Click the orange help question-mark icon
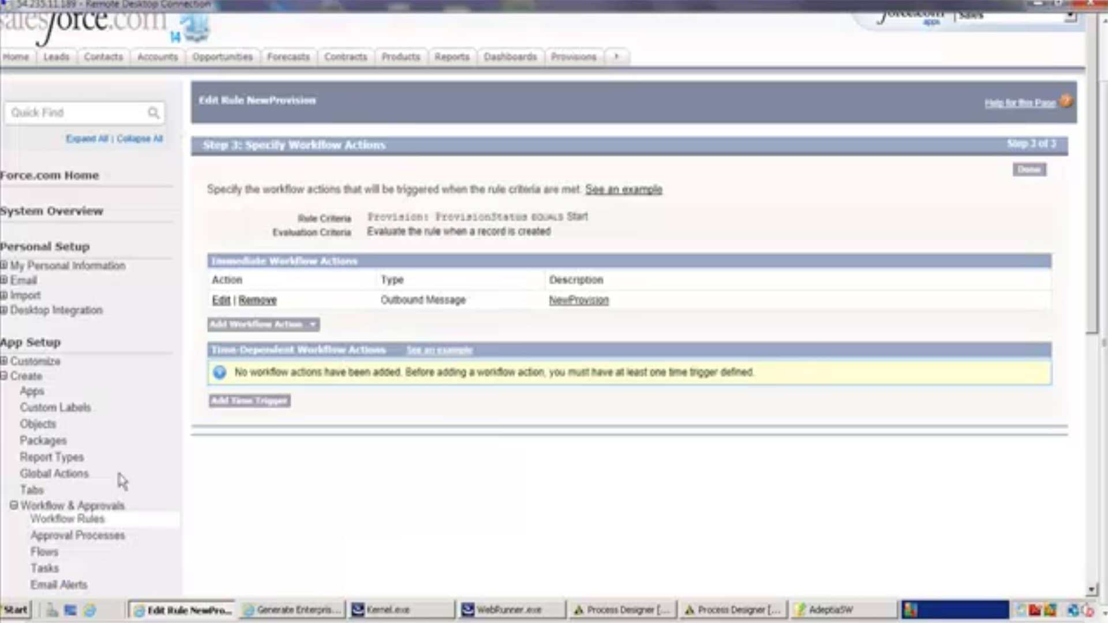 (1066, 101)
